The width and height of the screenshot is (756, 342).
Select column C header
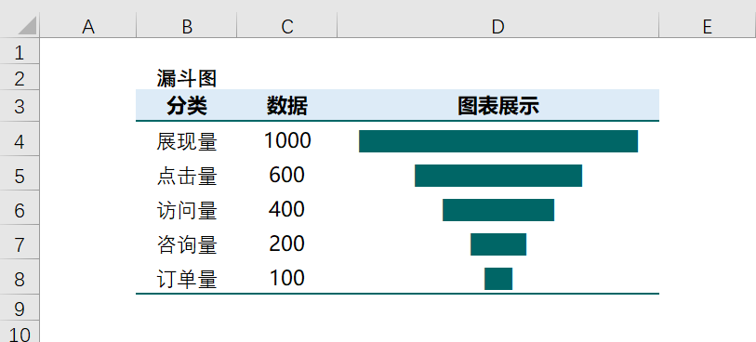[287, 25]
